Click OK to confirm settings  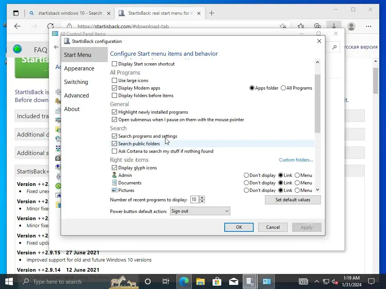[239, 227]
